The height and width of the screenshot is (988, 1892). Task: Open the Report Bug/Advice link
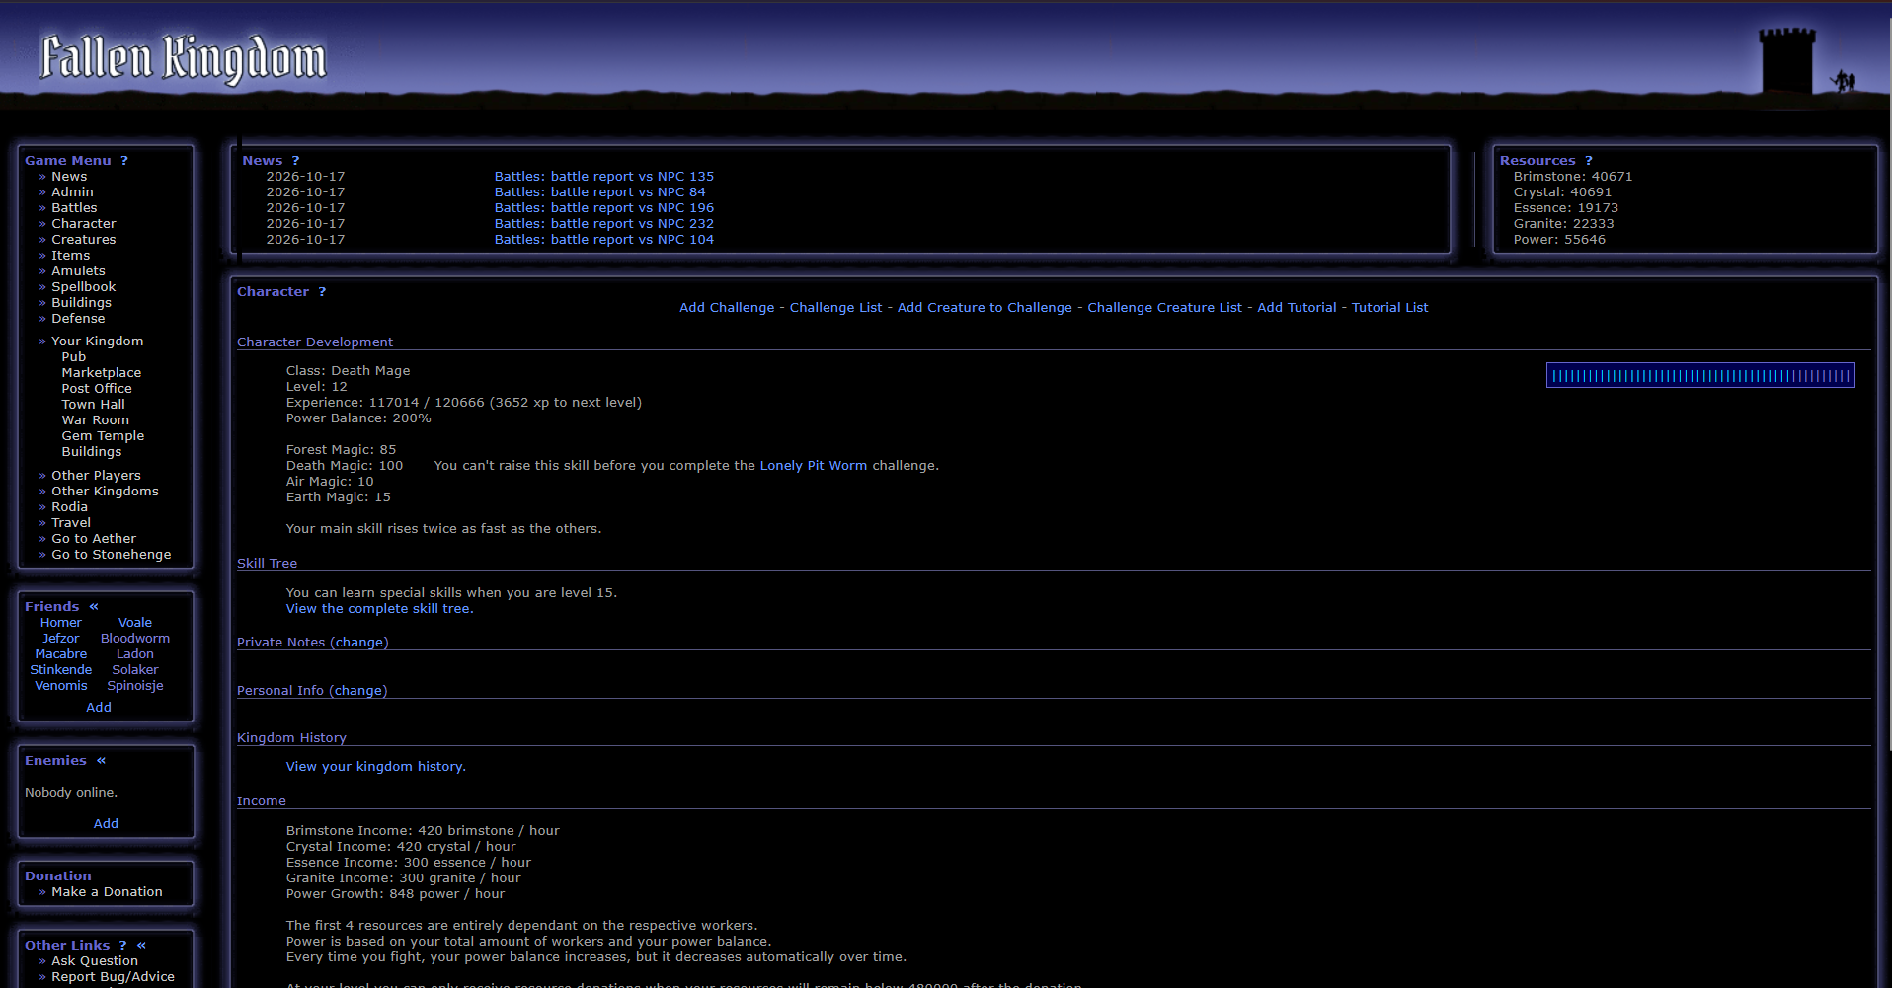click(113, 977)
